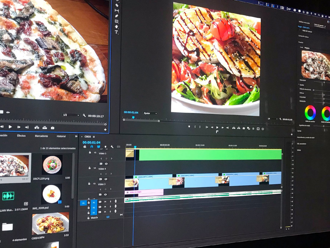Play the sequence in program monitor
The width and height of the screenshot is (330, 248).
pyautogui.click(x=217, y=127)
